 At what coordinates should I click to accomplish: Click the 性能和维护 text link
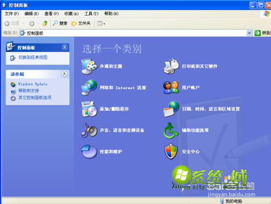(111, 151)
